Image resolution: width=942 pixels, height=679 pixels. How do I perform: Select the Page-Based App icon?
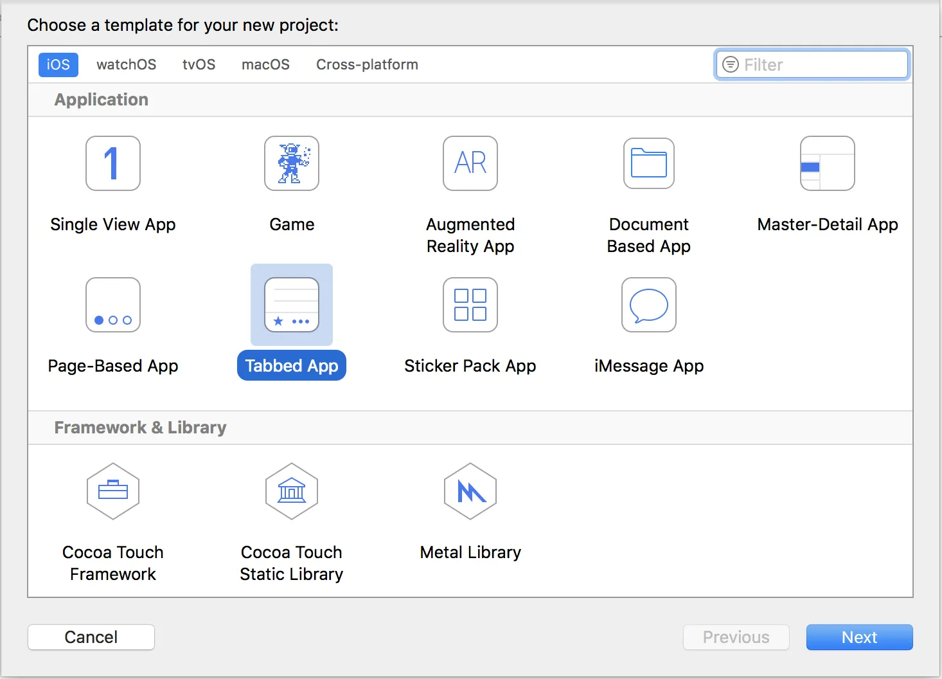point(113,305)
